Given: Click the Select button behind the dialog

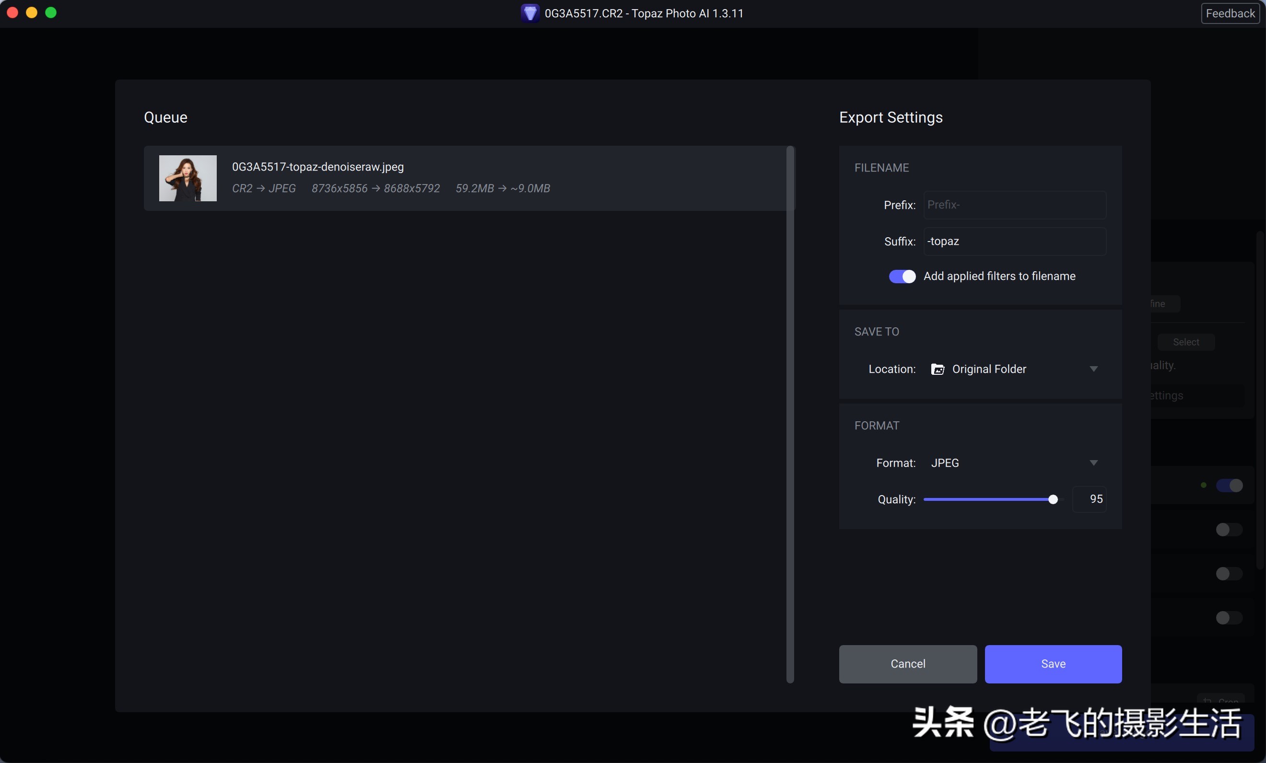Looking at the screenshot, I should (1186, 342).
